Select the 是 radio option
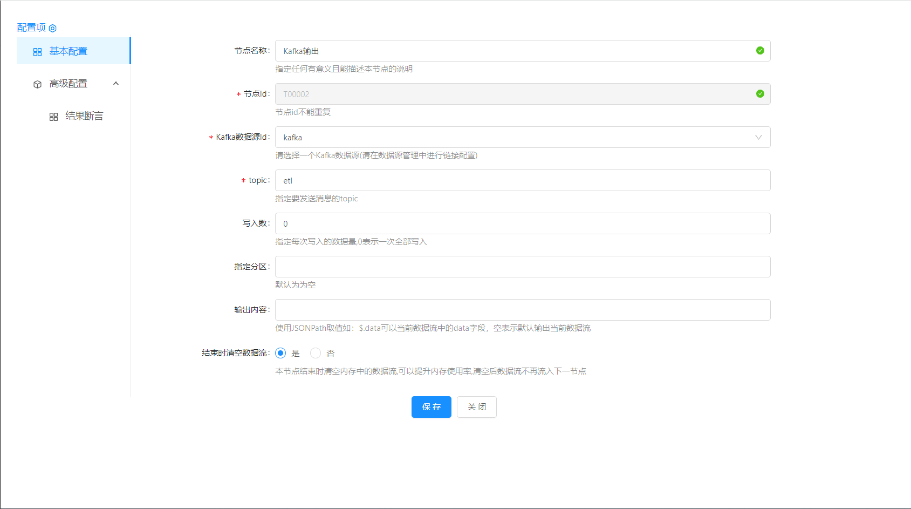This screenshot has height=509, width=911. click(280, 353)
